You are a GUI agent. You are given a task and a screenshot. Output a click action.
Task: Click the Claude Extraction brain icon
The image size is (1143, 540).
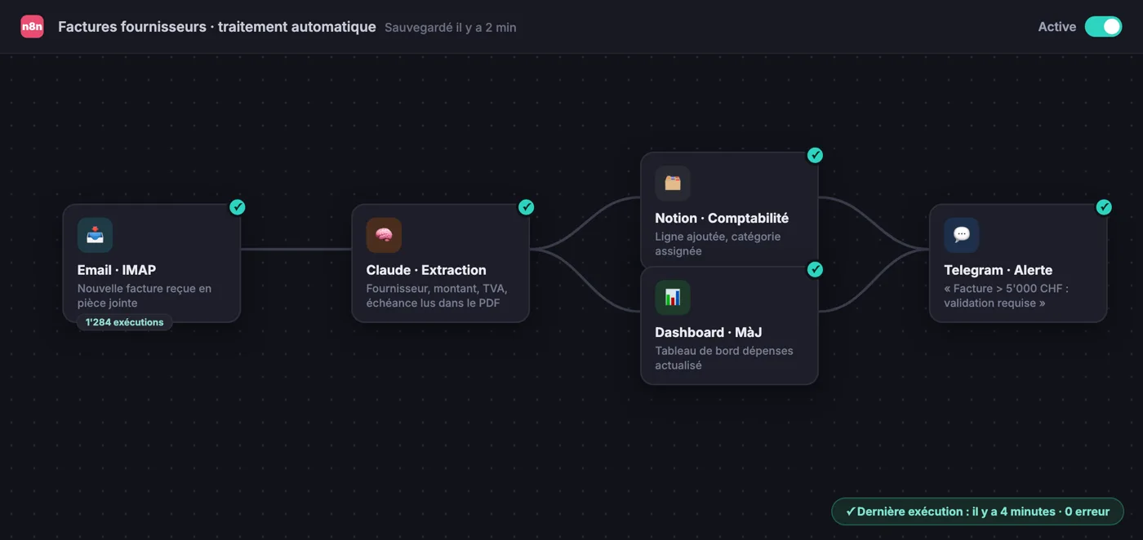384,235
